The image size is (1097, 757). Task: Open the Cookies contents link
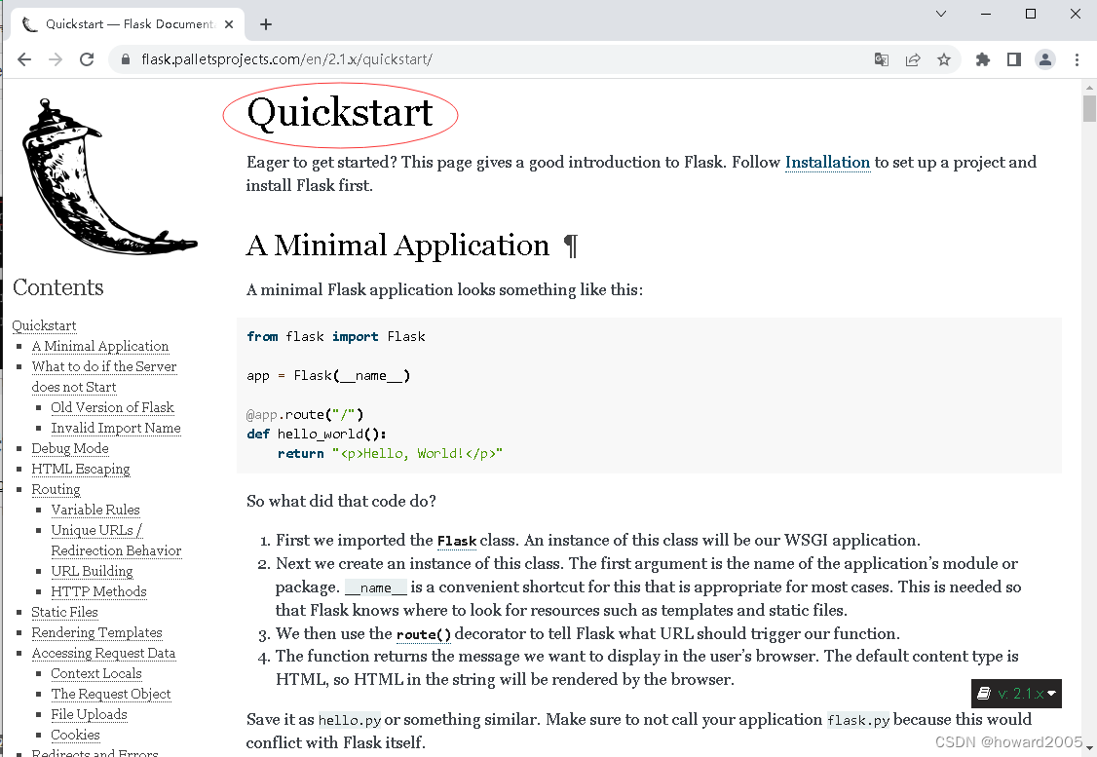[76, 735]
